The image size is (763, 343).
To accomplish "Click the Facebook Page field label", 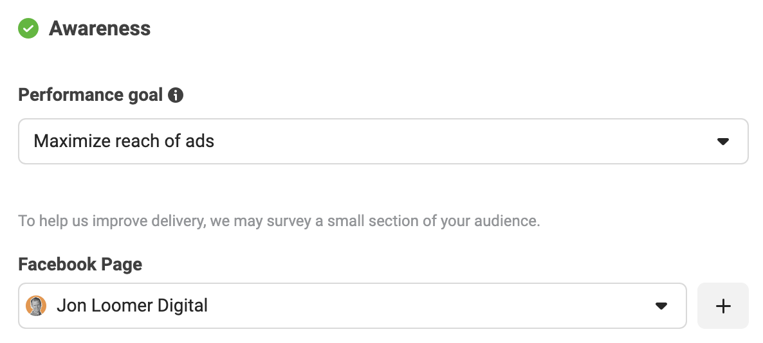I will pyautogui.click(x=80, y=264).
